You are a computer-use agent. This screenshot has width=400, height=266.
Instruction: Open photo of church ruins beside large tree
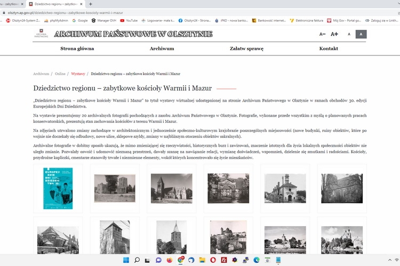pyautogui.click(x=115, y=188)
